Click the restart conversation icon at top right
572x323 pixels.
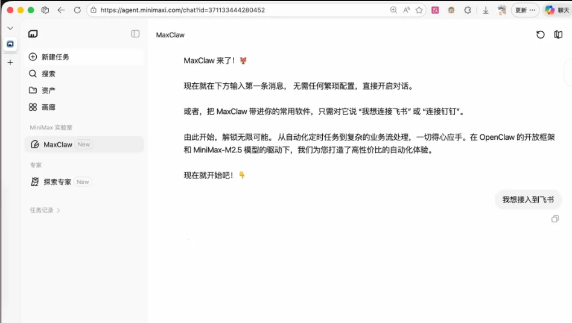coord(541,35)
